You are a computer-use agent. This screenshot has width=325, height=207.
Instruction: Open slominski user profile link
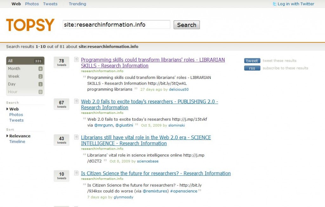(176, 125)
